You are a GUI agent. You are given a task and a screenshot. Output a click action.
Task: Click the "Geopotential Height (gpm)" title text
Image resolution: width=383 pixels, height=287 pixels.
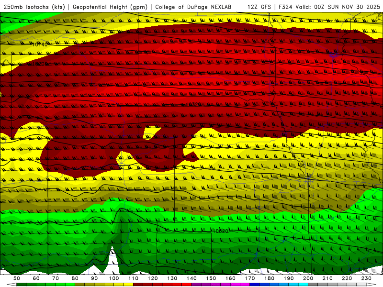click(110, 7)
